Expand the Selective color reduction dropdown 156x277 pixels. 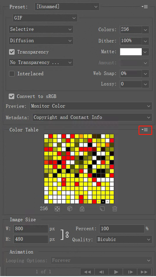tap(41, 29)
